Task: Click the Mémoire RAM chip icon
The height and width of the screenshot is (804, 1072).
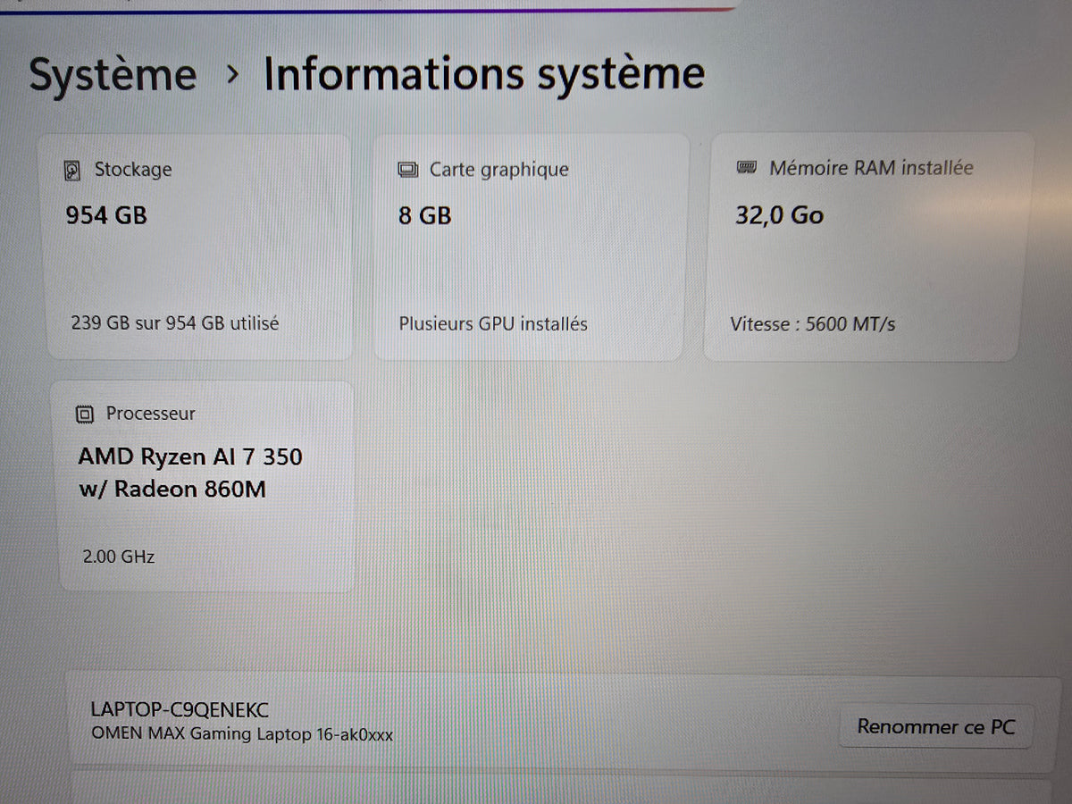Action: coord(746,168)
